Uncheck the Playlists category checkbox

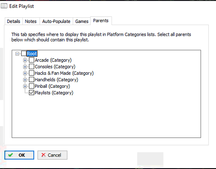click(x=32, y=92)
